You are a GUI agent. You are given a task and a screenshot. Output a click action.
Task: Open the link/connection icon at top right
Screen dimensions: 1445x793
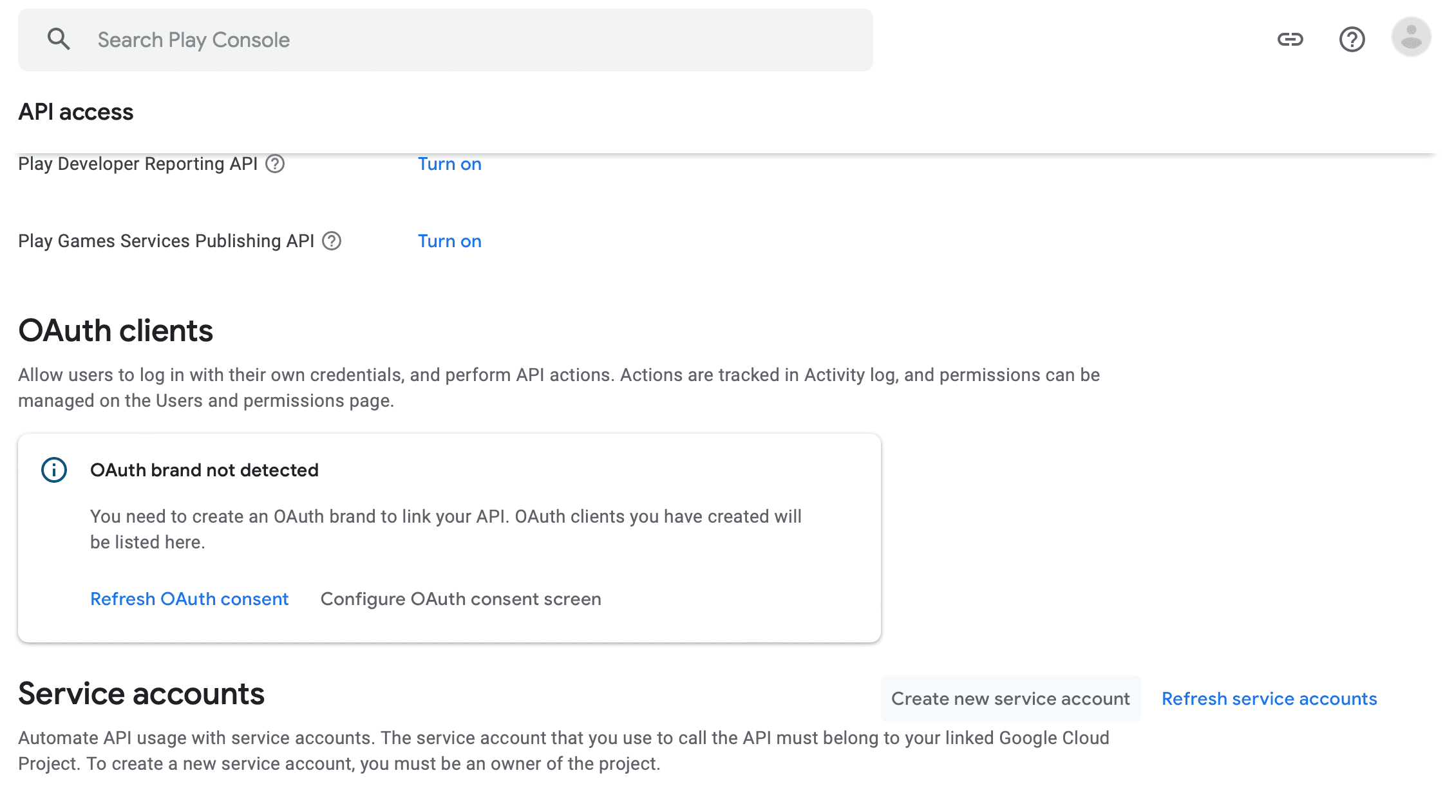point(1292,39)
